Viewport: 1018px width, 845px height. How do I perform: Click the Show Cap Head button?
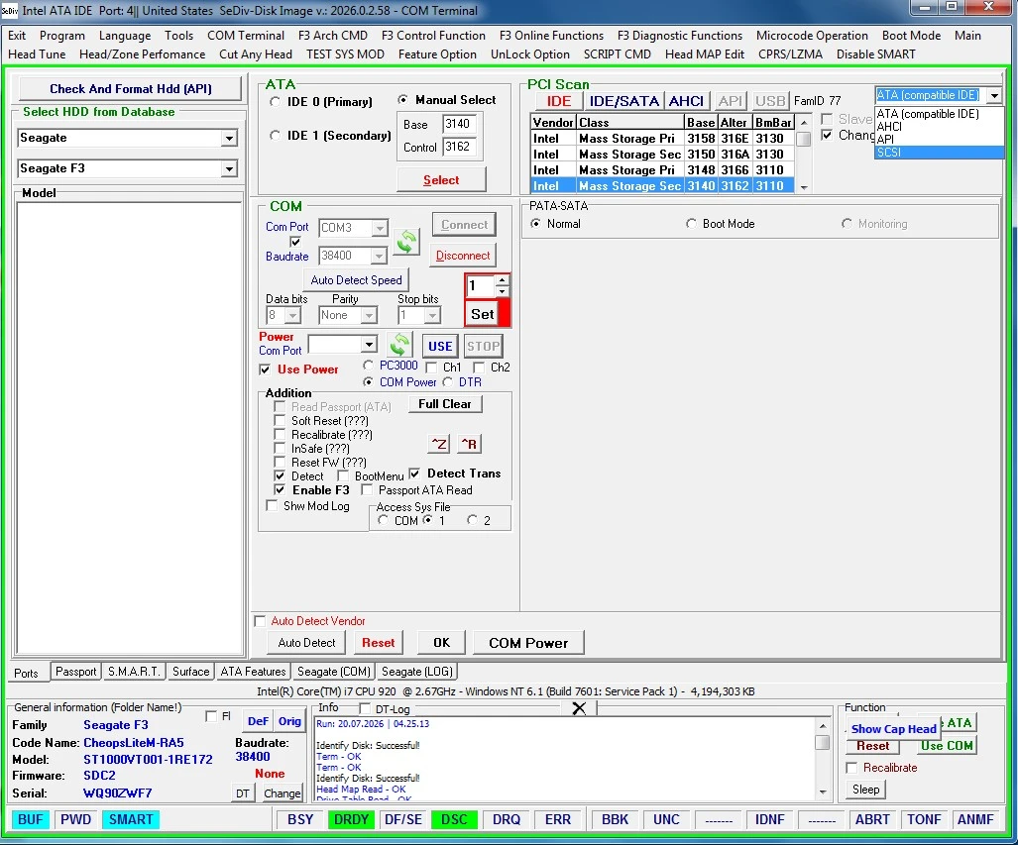pyautogui.click(x=893, y=729)
